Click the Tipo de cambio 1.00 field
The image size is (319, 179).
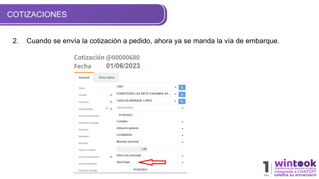(132, 149)
